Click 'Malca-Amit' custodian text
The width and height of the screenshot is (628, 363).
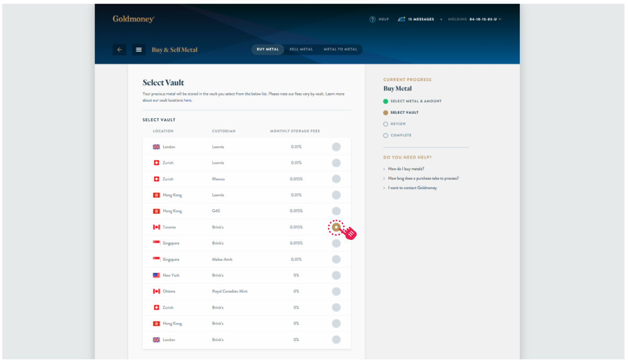click(x=222, y=259)
